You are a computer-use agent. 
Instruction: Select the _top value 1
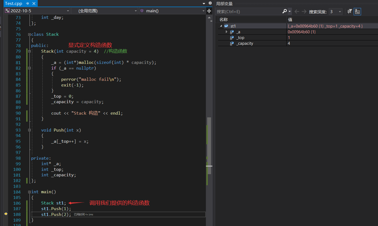click(x=289, y=38)
